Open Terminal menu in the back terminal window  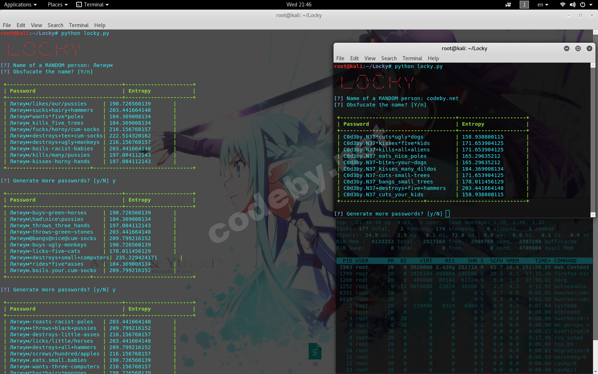[79, 25]
